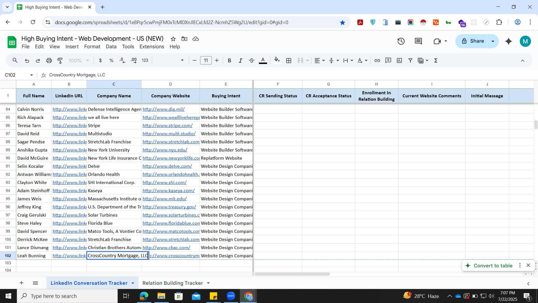Open the functions sigma menu

coord(436,60)
